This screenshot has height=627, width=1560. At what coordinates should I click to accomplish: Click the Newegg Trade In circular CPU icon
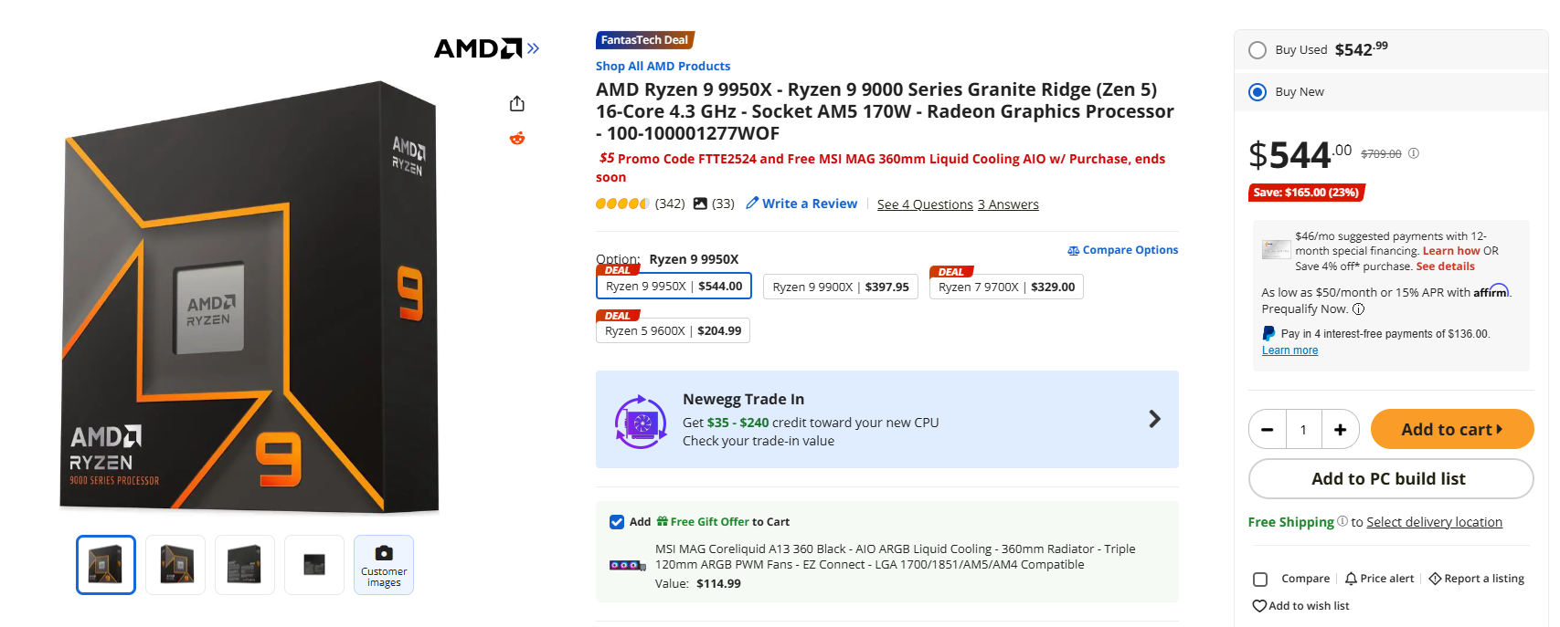pos(641,420)
